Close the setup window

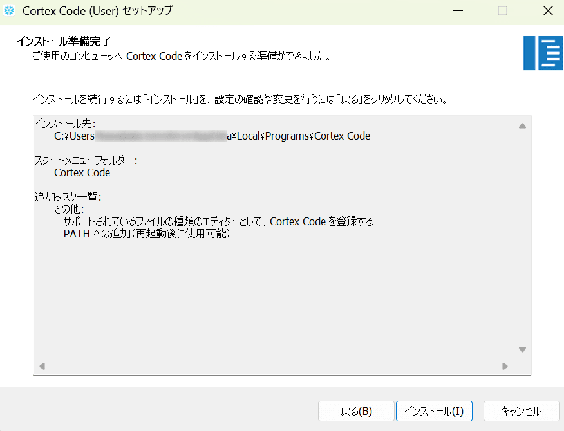pos(548,11)
